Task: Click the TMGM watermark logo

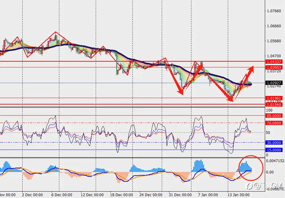Action: [264, 186]
